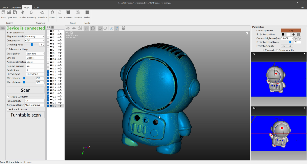This screenshot has width=307, height=164.
Task: Click the Marker alignment icon
Action: pyautogui.click(x=23, y=13)
